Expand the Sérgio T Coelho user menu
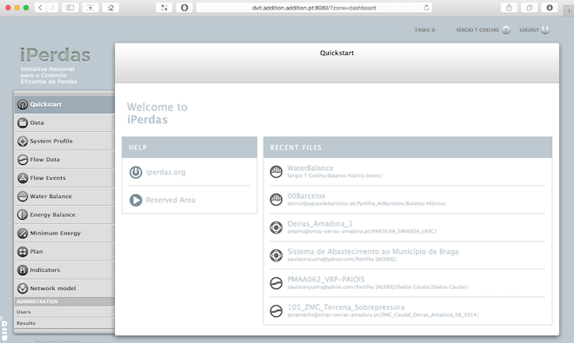574x343 pixels. (x=506, y=30)
